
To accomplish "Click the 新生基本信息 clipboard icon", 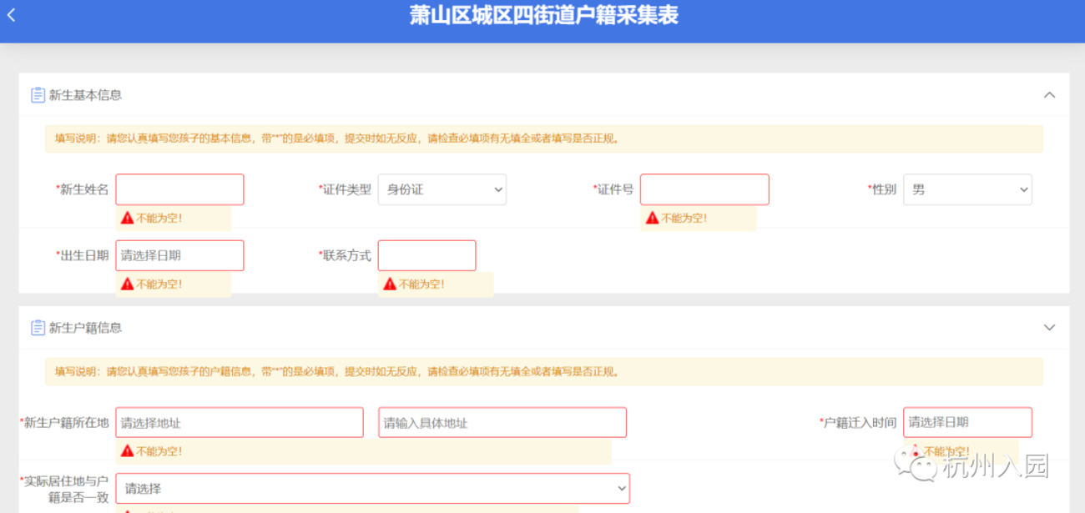I will [x=38, y=95].
